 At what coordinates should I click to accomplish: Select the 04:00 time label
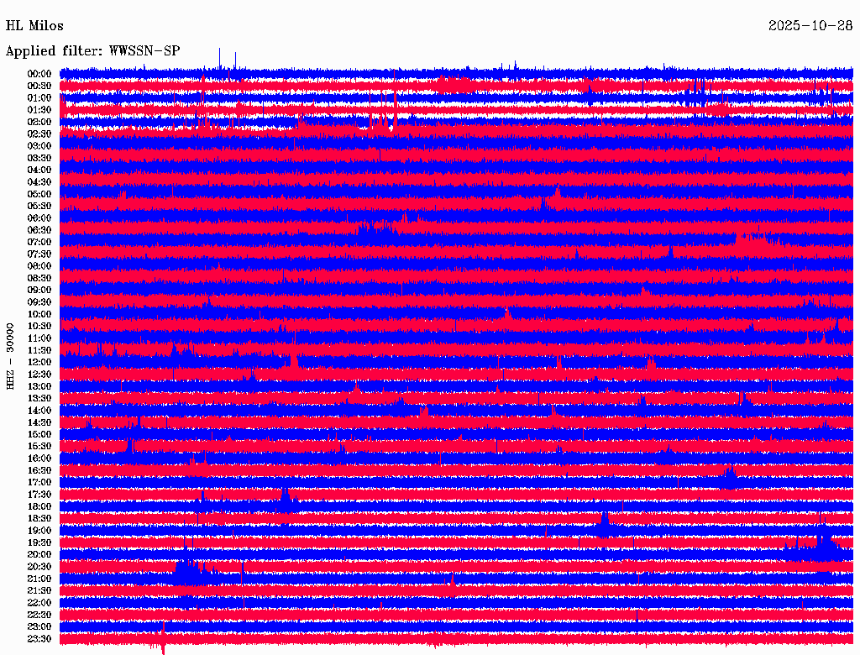coord(39,170)
